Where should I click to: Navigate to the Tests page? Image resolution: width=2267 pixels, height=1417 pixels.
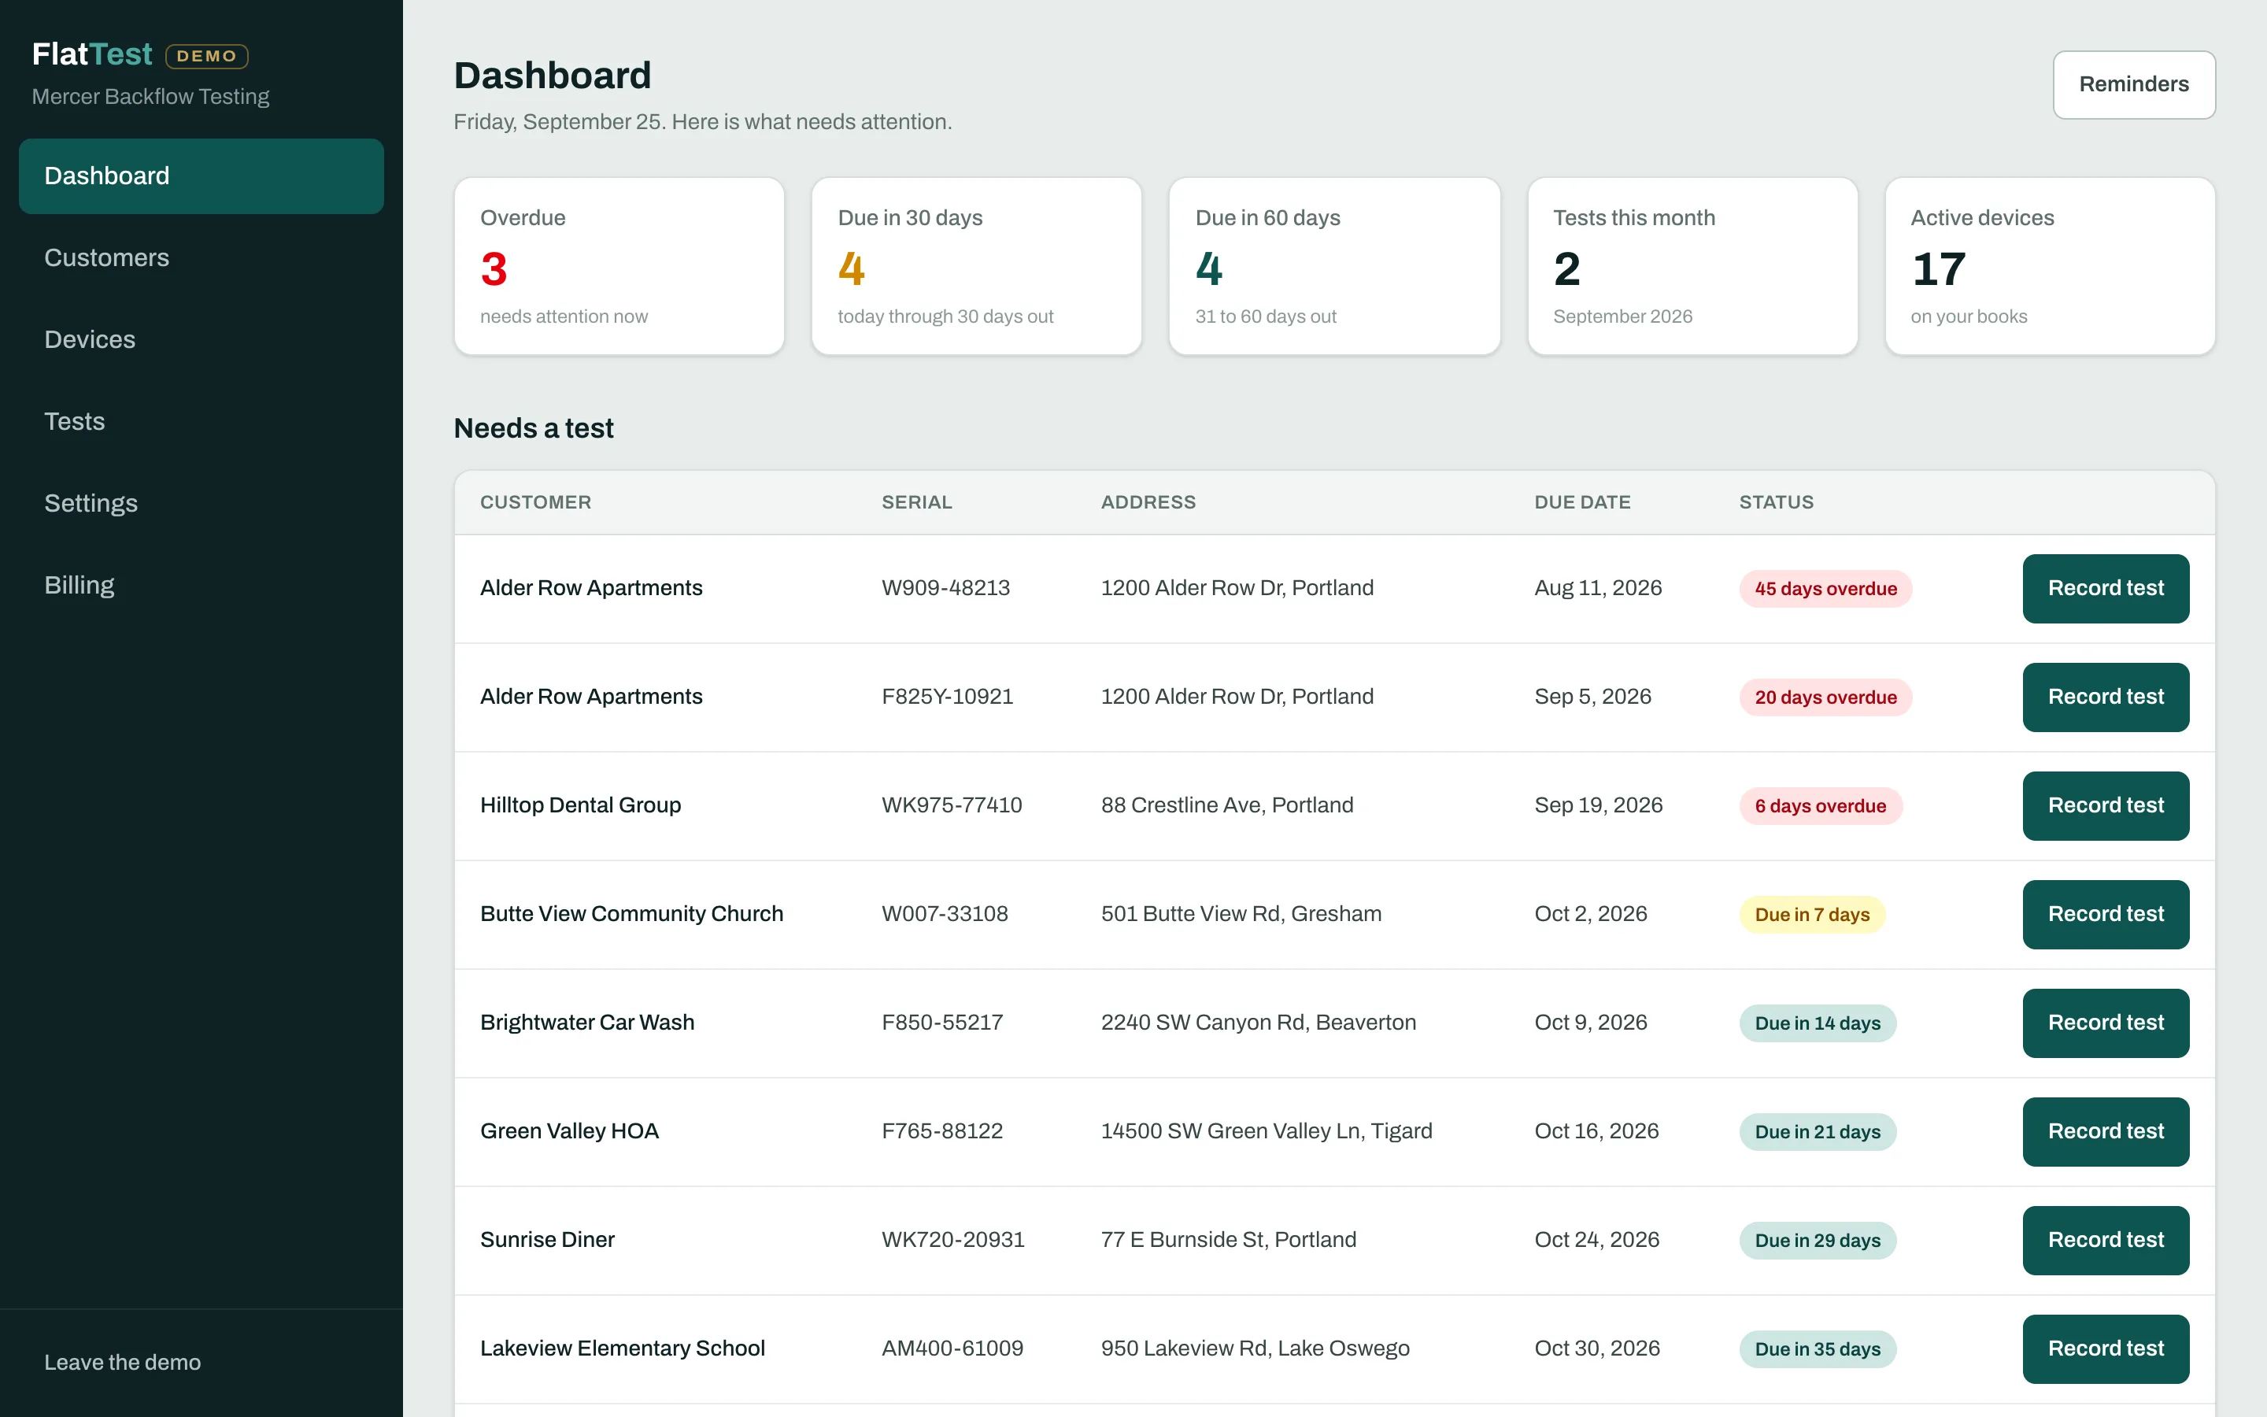click(202, 421)
